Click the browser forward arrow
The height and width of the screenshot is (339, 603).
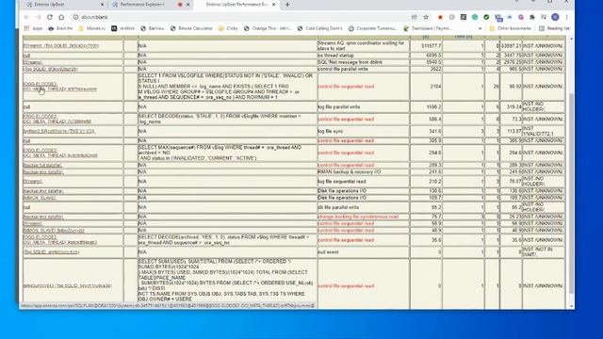[38, 17]
